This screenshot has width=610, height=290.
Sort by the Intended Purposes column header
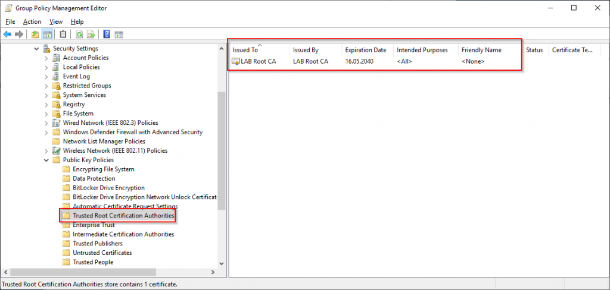pyautogui.click(x=426, y=50)
